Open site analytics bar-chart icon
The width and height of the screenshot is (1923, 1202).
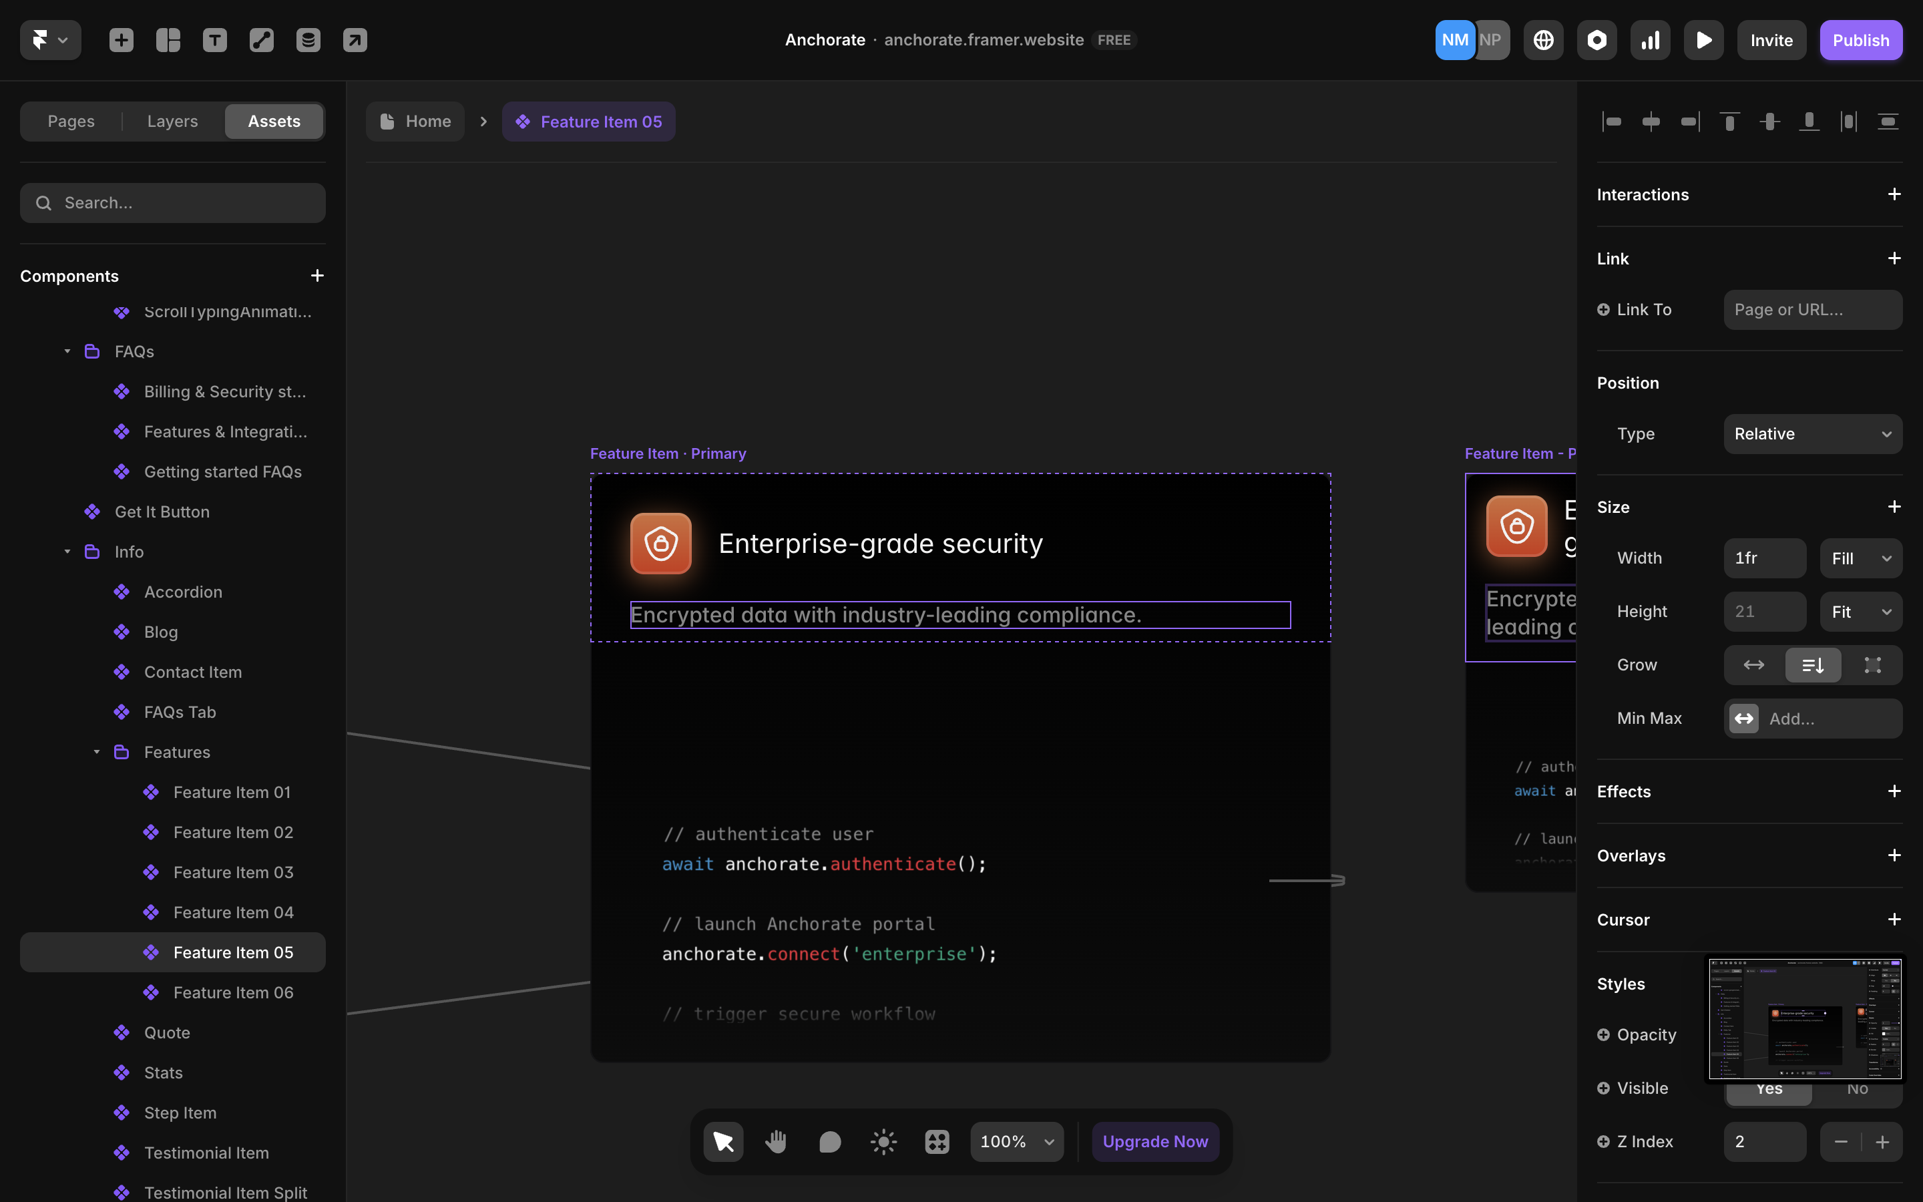pos(1650,40)
